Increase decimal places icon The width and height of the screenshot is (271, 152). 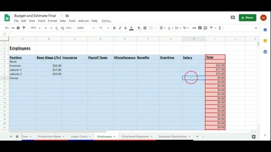(62, 28)
